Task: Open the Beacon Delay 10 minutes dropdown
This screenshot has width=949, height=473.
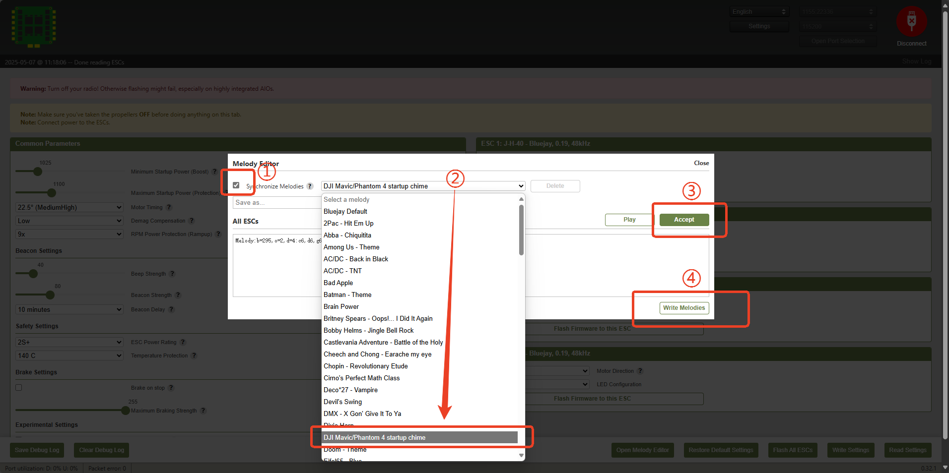Action: tap(69, 309)
